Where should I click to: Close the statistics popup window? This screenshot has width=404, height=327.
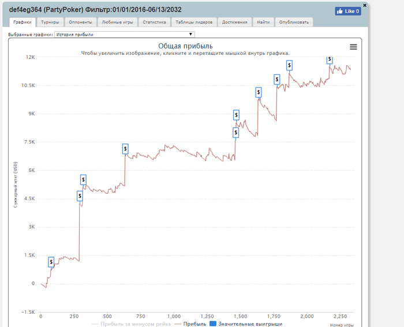[365, 5]
